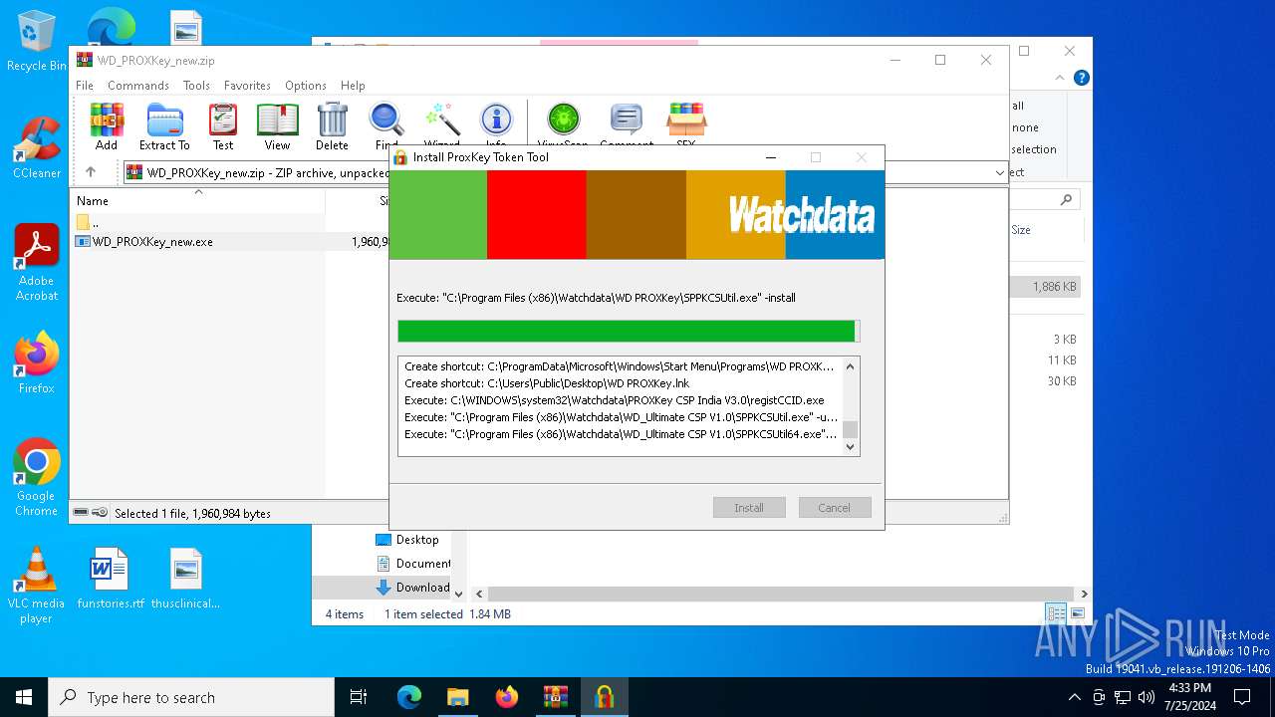Select the parent folder '..' entry
The height and width of the screenshot is (717, 1275).
coord(88,222)
